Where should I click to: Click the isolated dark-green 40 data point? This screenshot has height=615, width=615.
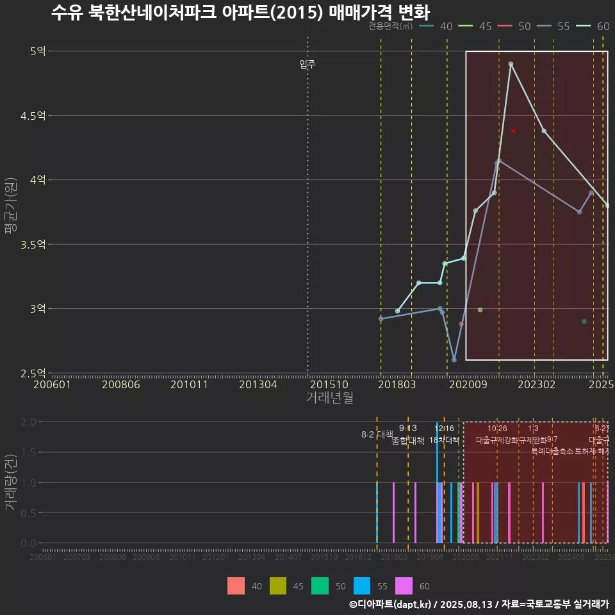click(x=584, y=322)
